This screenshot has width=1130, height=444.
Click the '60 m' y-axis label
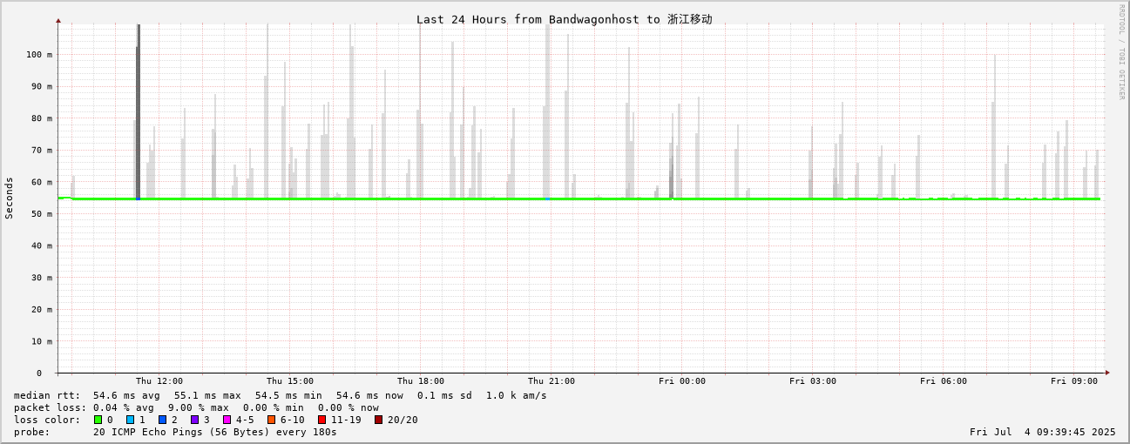[x=42, y=183]
